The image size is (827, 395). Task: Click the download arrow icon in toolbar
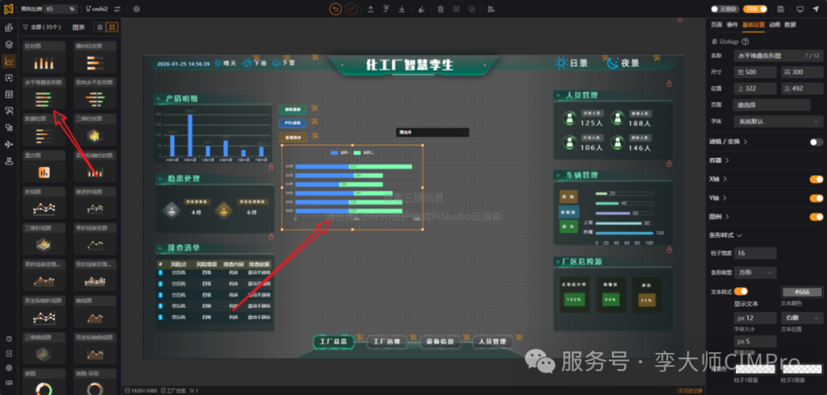(402, 9)
